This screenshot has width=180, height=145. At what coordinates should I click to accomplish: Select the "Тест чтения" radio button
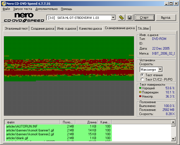143,75
